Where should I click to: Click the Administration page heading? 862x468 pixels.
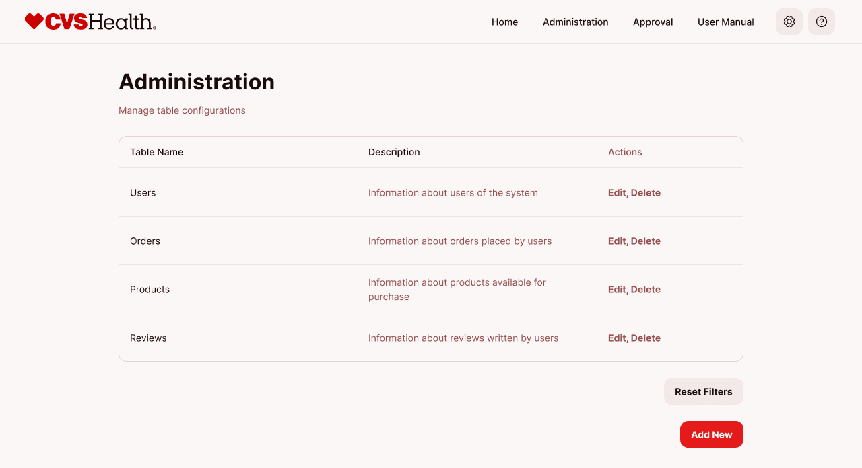click(x=197, y=81)
